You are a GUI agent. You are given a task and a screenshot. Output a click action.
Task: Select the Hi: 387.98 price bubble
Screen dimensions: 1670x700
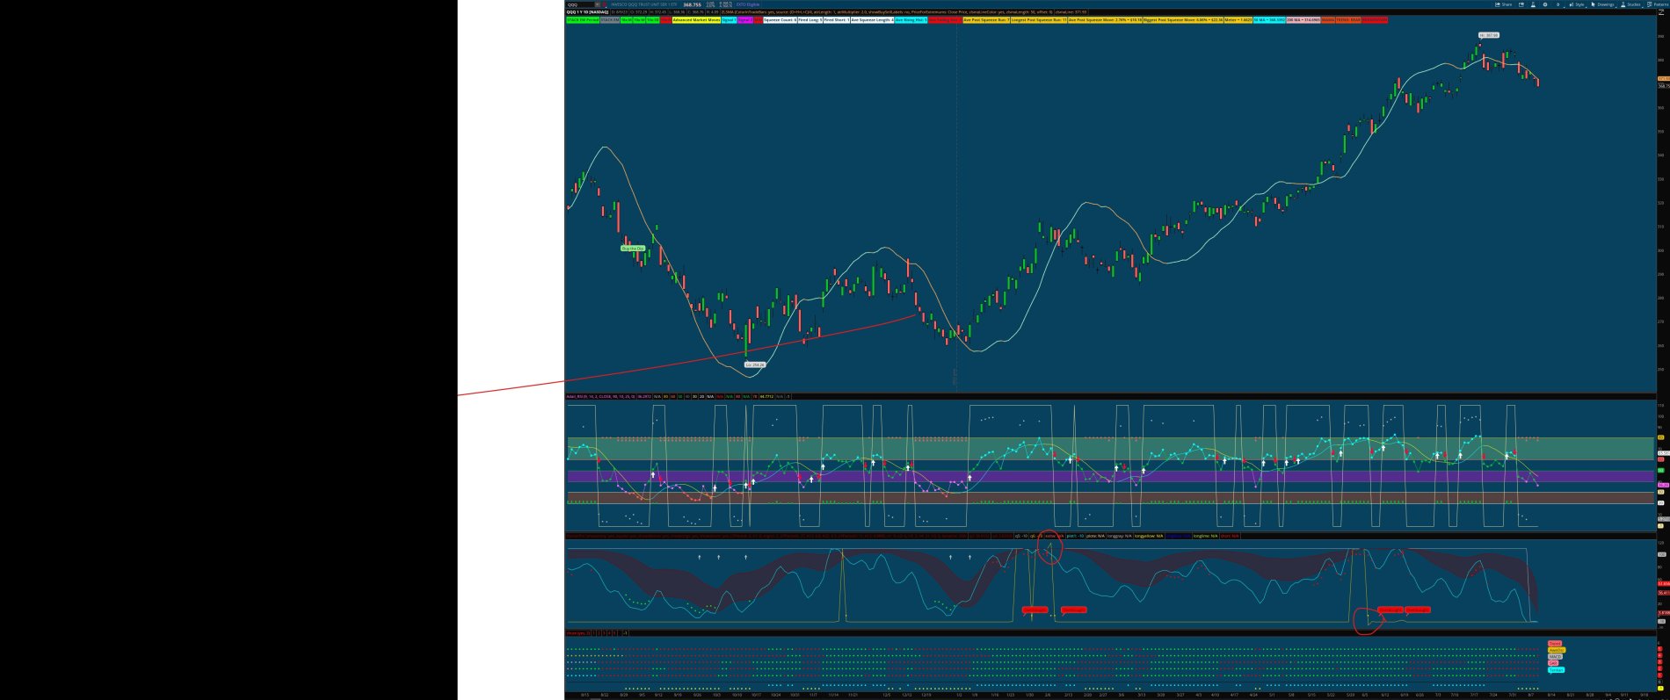[1488, 35]
